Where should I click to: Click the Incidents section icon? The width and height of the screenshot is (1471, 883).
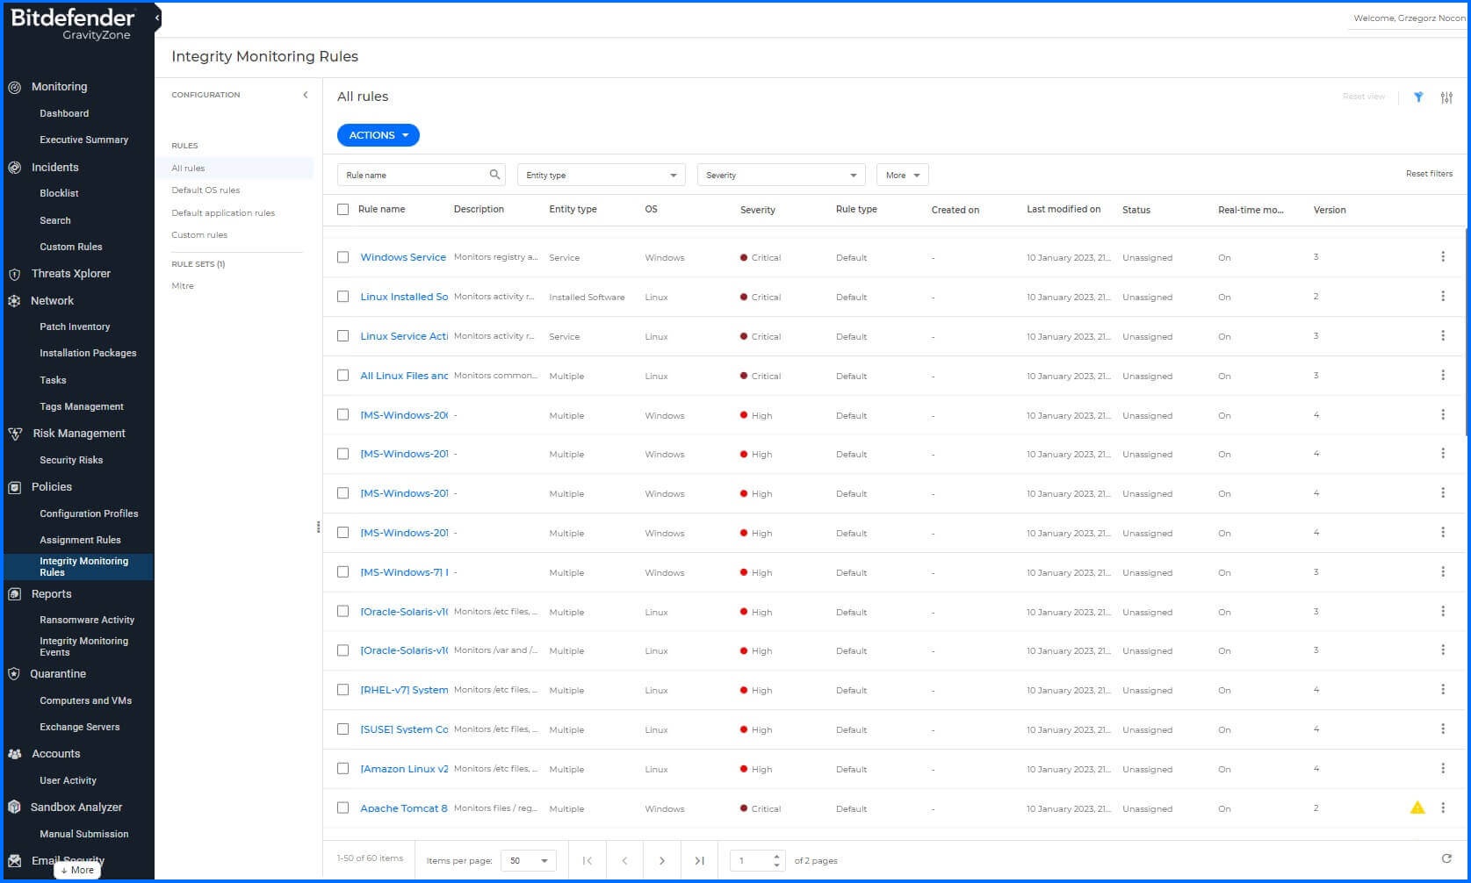(x=14, y=168)
